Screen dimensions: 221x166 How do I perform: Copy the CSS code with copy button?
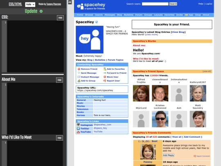(x=60, y=18)
